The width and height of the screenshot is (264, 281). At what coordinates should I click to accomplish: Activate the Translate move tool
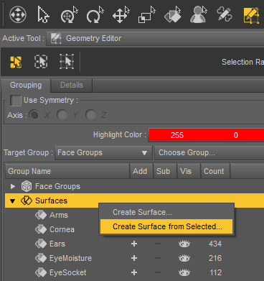tap(121, 15)
